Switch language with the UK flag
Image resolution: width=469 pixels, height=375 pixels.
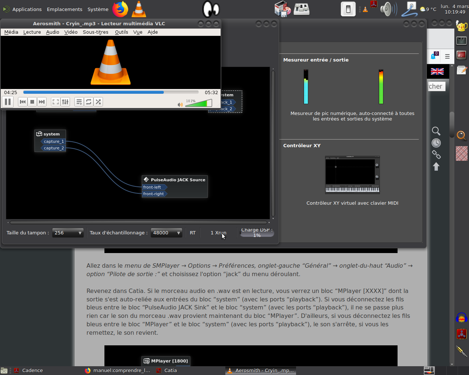[x=437, y=71]
